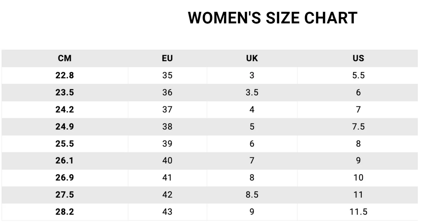Select UK size 8.5 cell
Image resolution: width=422 pixels, height=223 pixels.
pyautogui.click(x=252, y=195)
